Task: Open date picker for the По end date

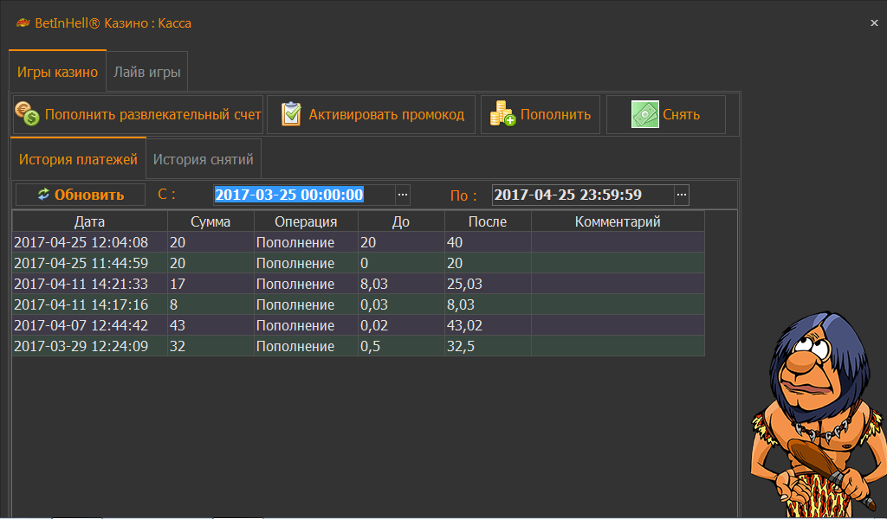Action: click(682, 195)
